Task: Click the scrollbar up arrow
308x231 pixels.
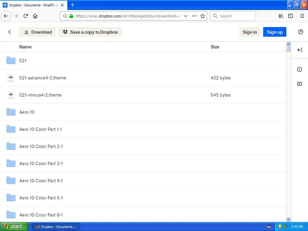Action: tap(288, 44)
